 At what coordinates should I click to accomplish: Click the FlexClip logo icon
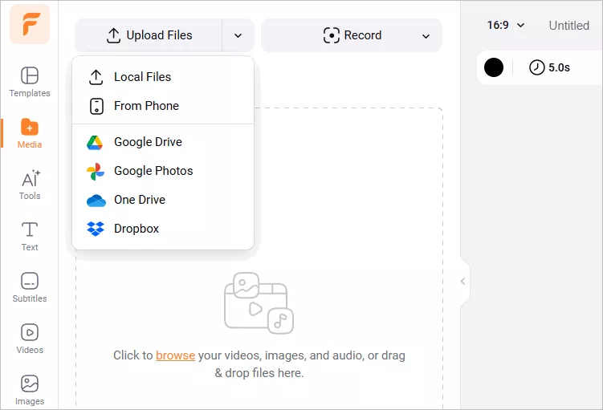pos(30,24)
